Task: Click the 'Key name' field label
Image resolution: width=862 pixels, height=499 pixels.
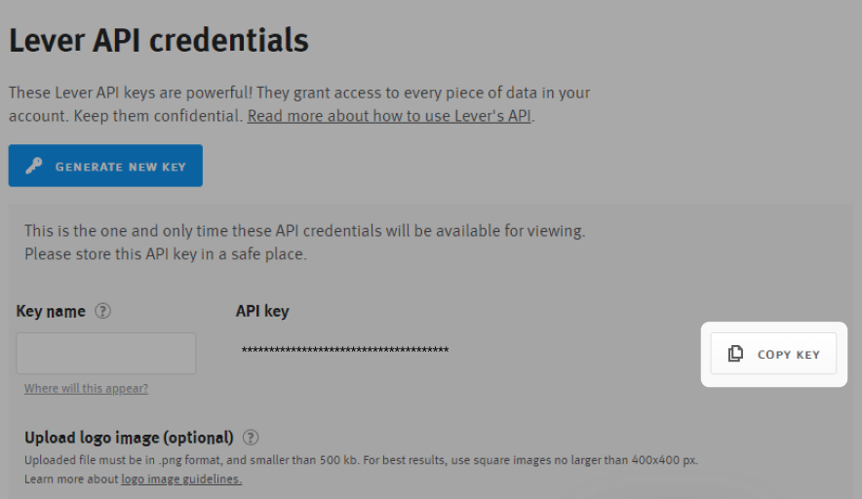Action: [x=51, y=312]
